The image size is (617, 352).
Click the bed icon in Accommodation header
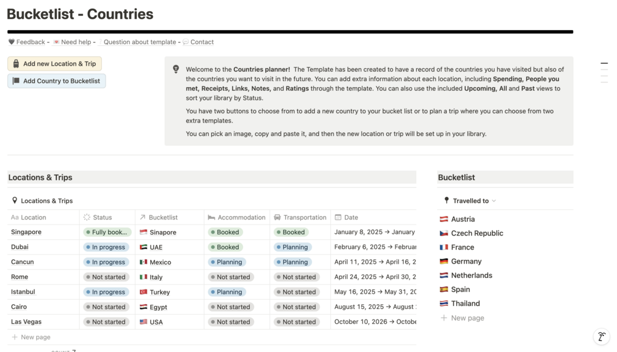(x=211, y=217)
